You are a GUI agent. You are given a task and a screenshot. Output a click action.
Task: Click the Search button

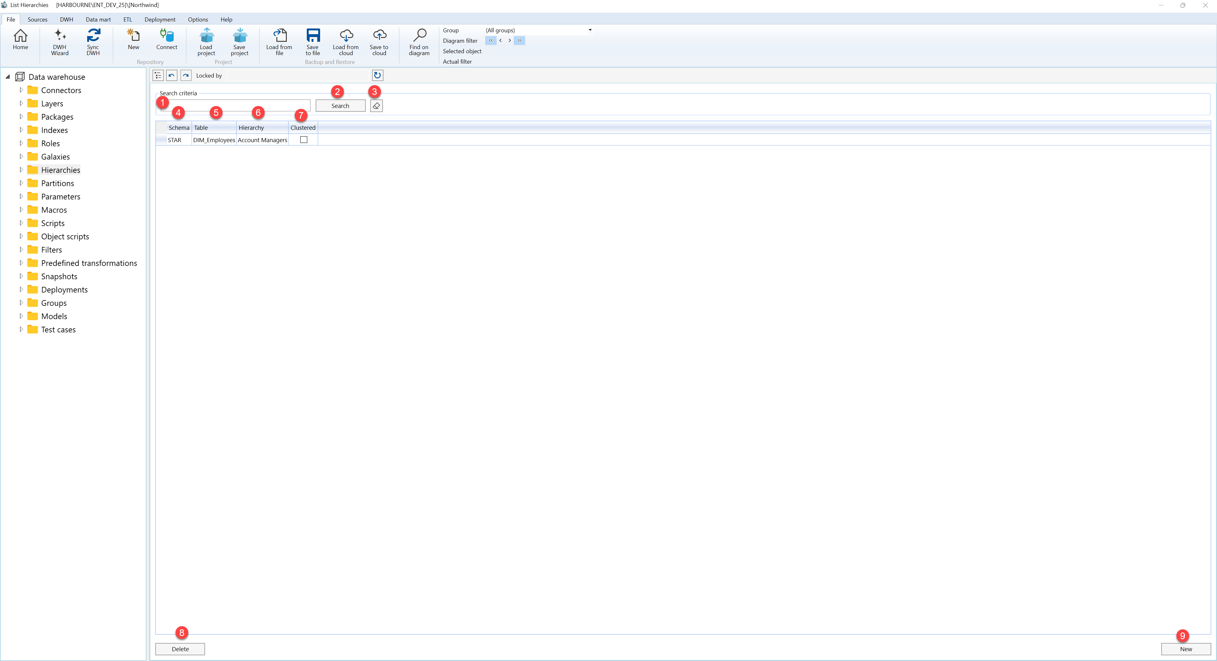(x=340, y=106)
